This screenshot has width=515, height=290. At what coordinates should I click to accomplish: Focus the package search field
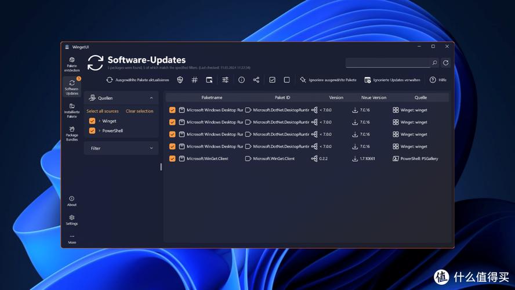pyautogui.click(x=388, y=63)
